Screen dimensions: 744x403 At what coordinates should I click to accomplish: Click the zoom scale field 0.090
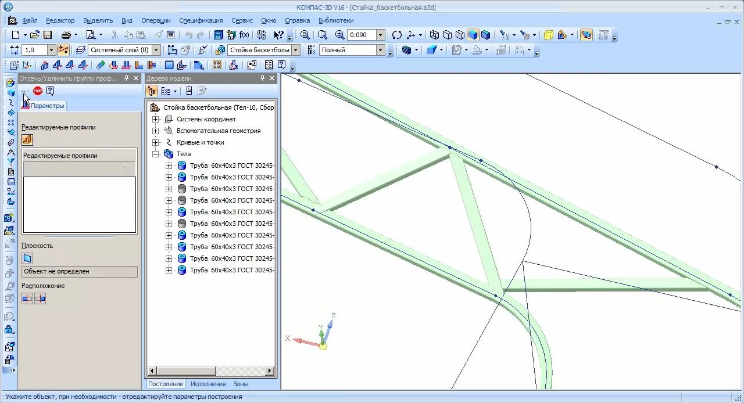pos(362,35)
